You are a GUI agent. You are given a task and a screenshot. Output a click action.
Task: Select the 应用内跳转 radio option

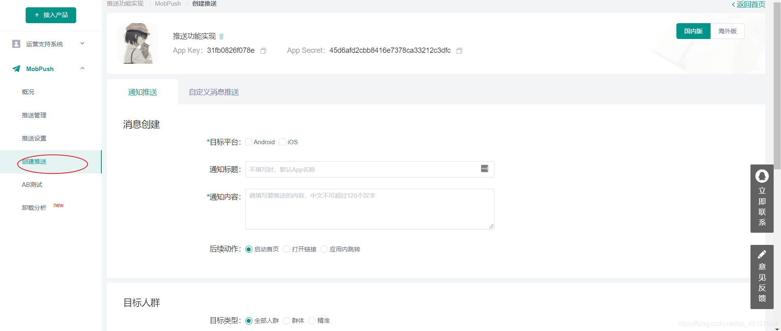324,249
